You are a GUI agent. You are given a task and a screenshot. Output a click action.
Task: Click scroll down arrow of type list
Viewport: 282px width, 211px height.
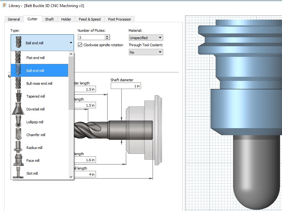(71, 177)
